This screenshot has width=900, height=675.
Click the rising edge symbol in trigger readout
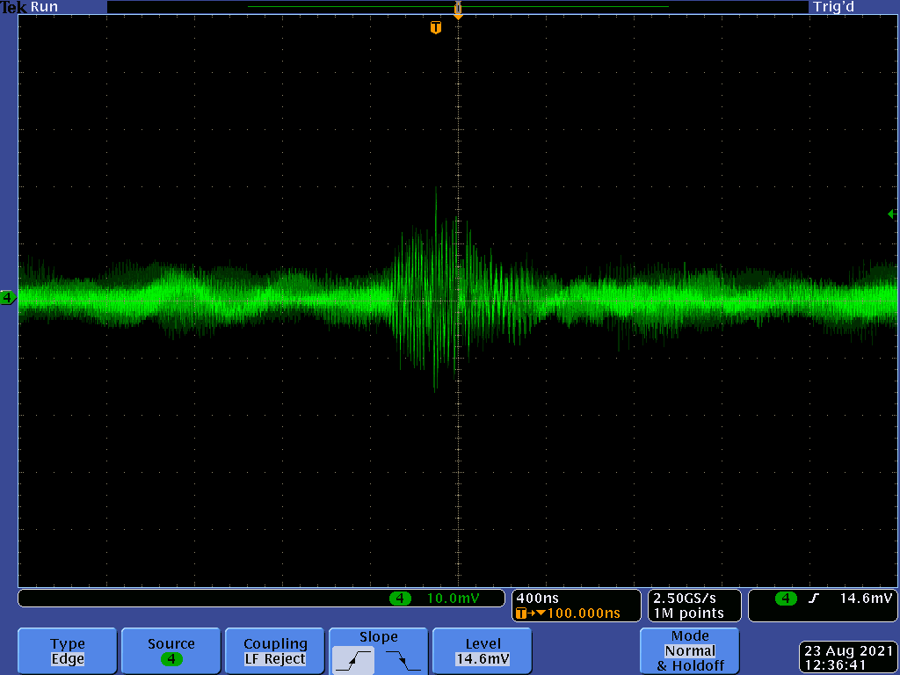(814, 599)
